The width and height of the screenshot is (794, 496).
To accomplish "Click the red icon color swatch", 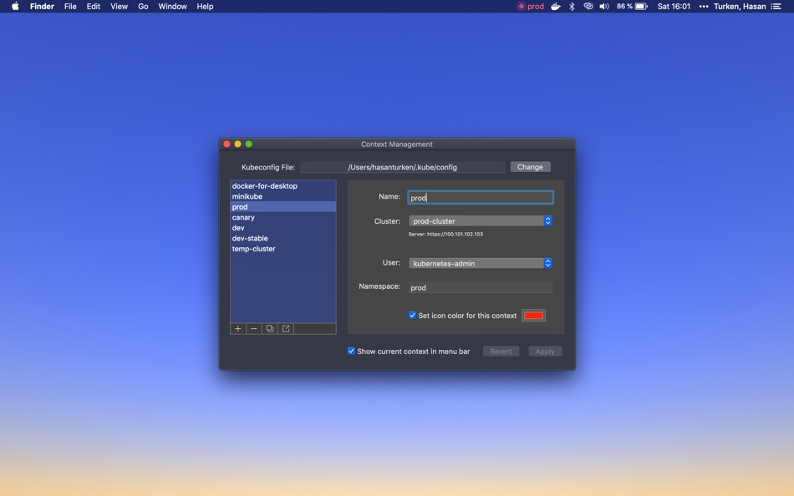I will tap(534, 316).
